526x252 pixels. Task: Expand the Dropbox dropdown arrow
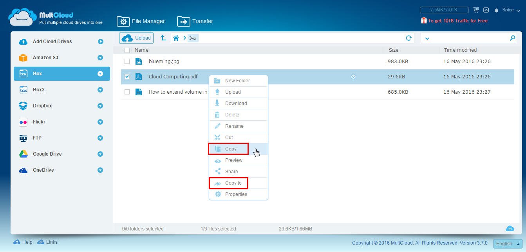tap(100, 106)
